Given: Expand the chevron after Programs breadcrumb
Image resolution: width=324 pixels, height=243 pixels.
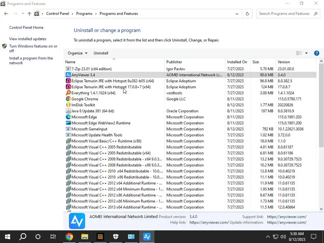Looking at the screenshot, I should point(96,14).
